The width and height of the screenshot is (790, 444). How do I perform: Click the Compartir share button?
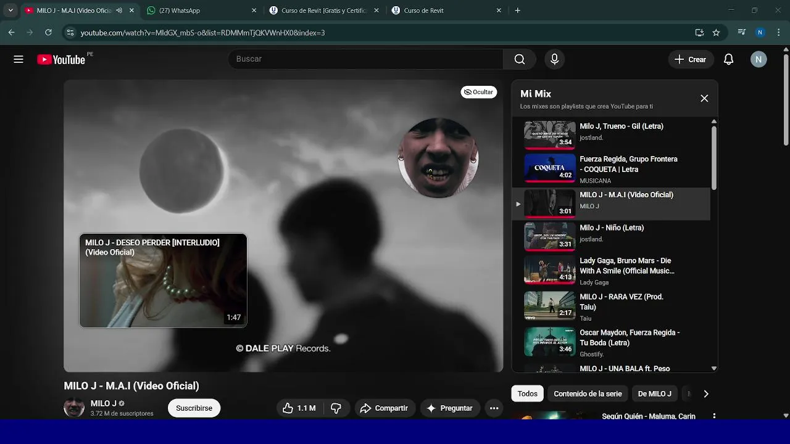384,408
